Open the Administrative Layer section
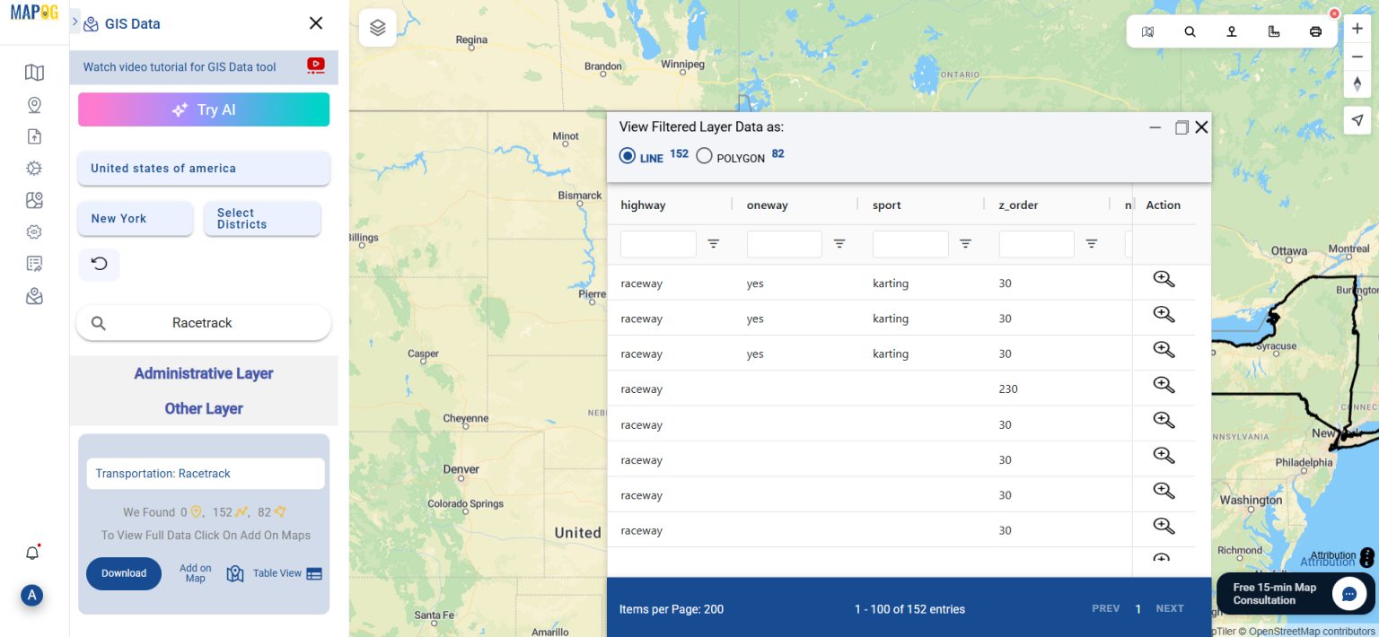This screenshot has height=637, width=1379. coord(203,373)
